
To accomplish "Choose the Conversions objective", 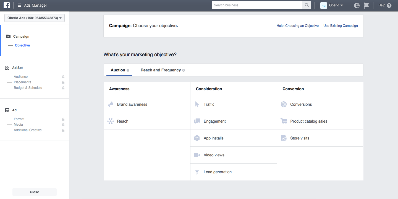I will [x=320, y=104].
